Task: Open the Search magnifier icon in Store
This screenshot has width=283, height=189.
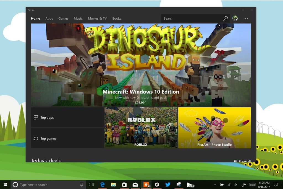Action: pos(226,18)
